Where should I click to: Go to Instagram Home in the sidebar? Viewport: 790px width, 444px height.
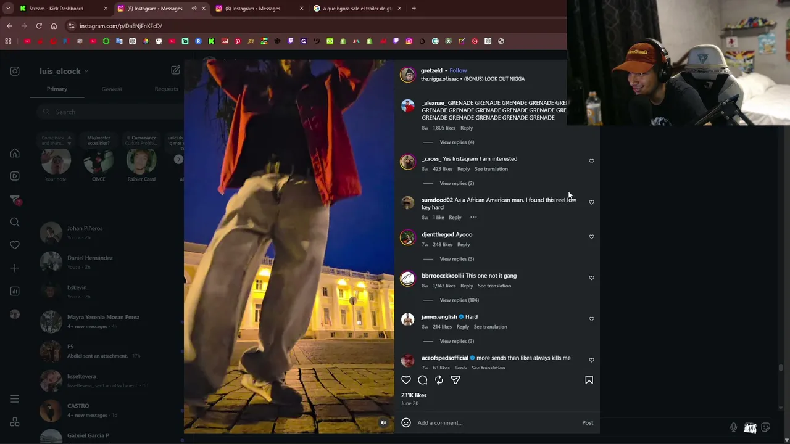(x=15, y=153)
